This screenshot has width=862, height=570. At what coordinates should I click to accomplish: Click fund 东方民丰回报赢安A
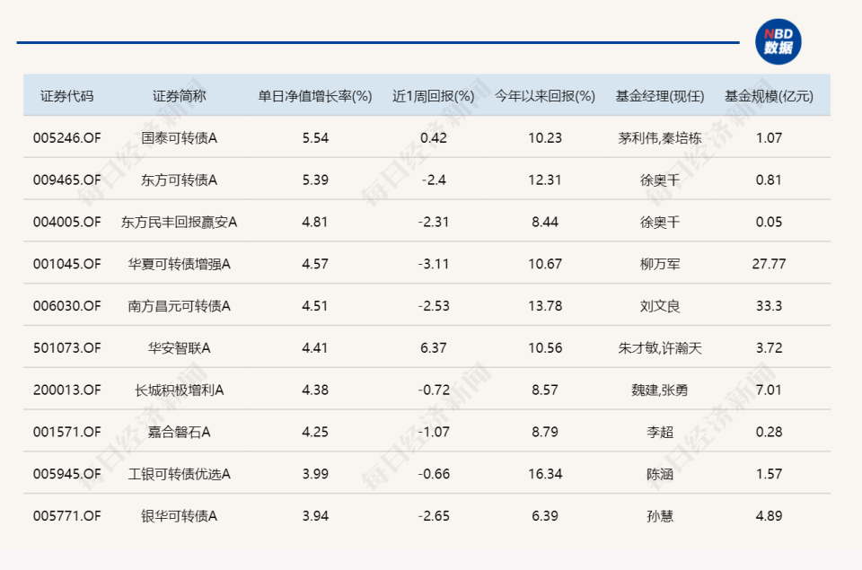180,221
